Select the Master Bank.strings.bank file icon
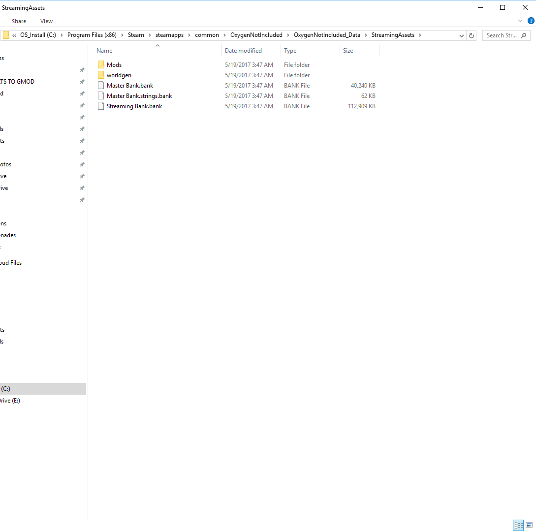Screen dimensions: 536x531 101,95
